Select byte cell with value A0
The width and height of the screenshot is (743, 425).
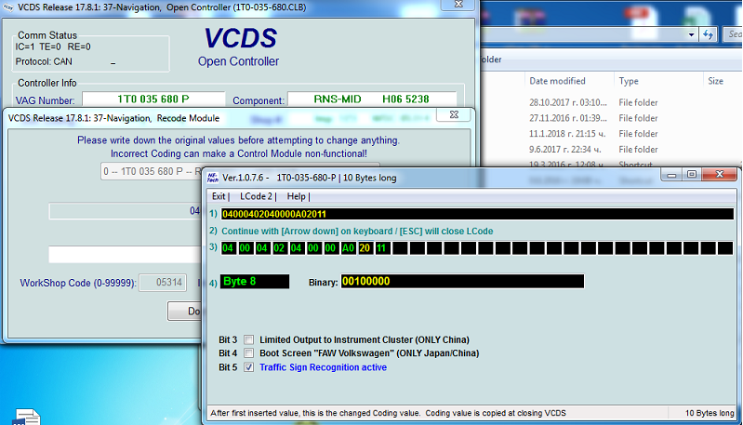[348, 248]
